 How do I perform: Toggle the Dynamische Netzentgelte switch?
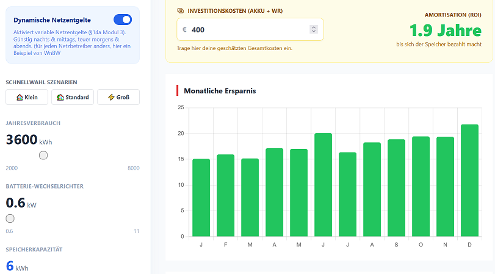(122, 20)
